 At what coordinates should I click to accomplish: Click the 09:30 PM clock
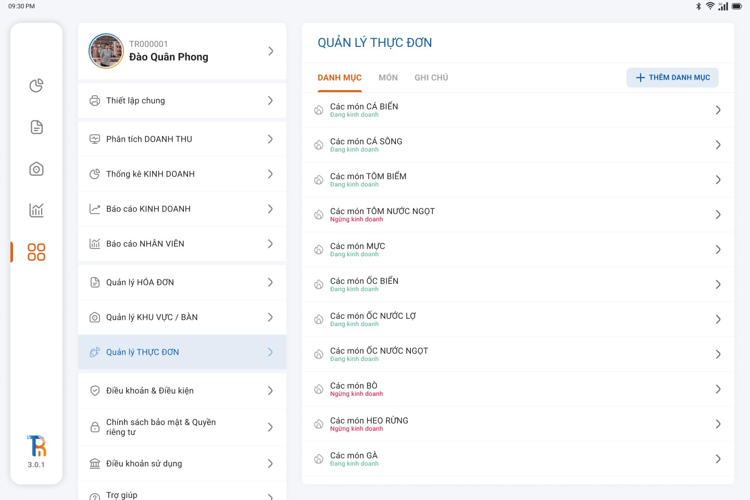(21, 6)
